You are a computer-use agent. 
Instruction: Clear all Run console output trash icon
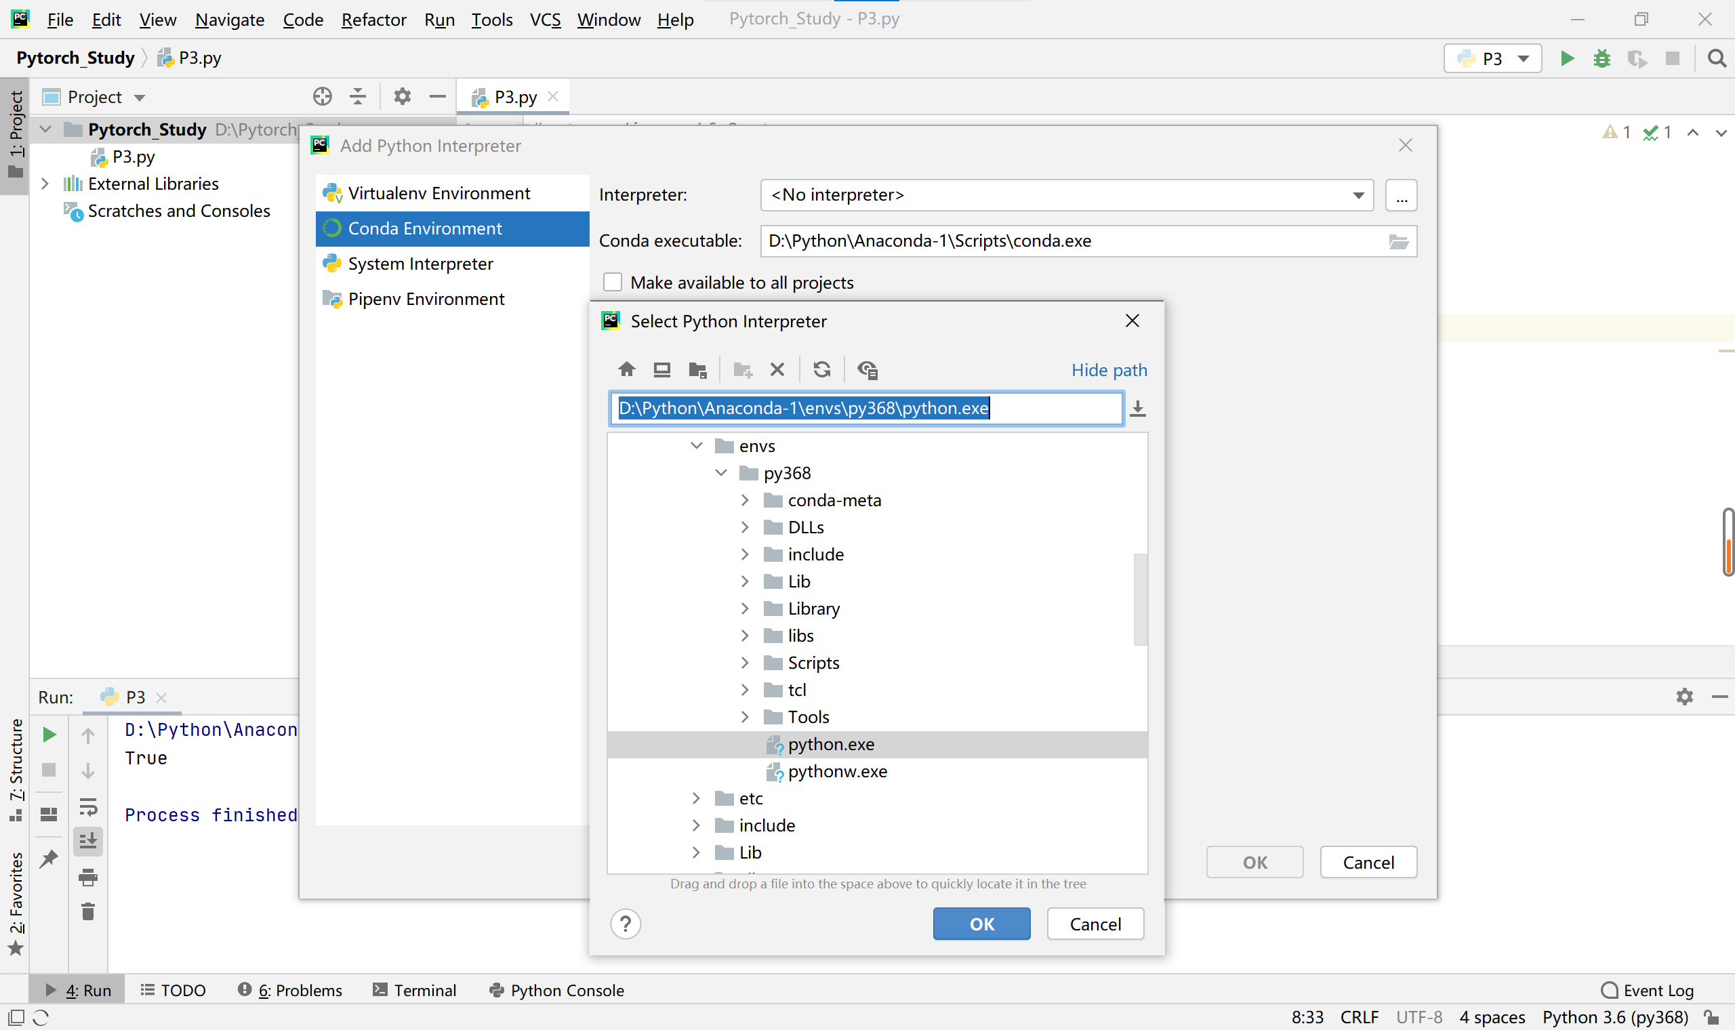pos(88,912)
